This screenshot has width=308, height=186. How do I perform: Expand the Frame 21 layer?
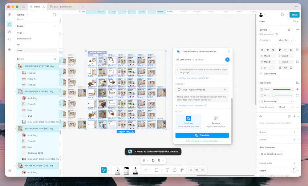(x=20, y=73)
